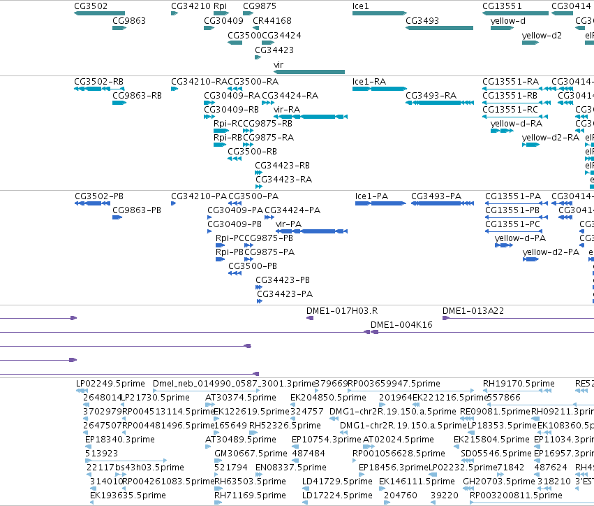Screen dimensions: 594x506
Task: Open the AT02024.5prime EST label
Action: [398, 440]
